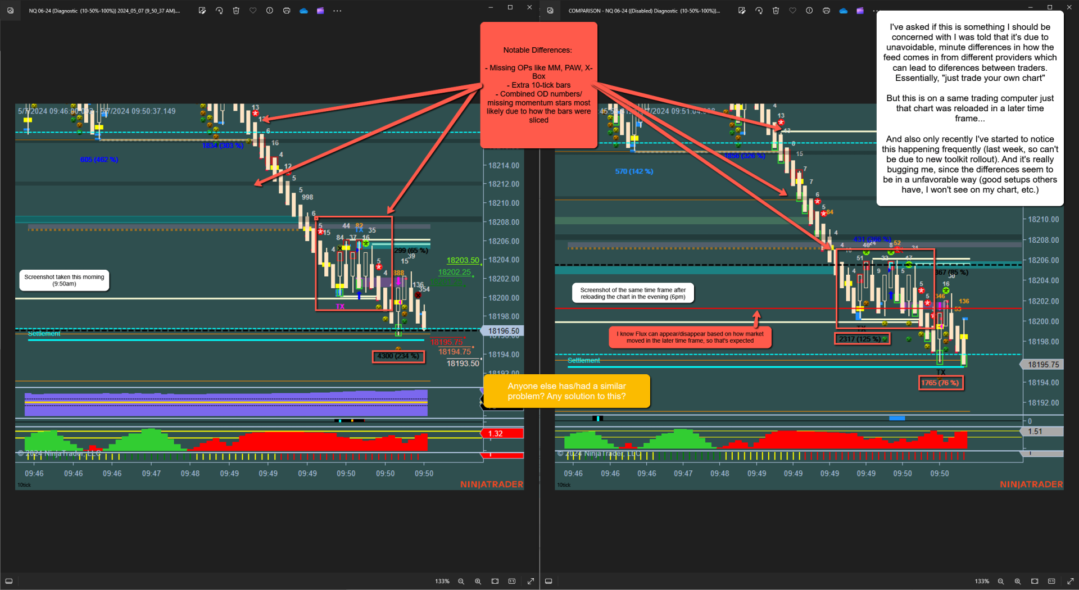Open OneDrive from the right COMPARISON window
1079x590 pixels.
coord(843,11)
